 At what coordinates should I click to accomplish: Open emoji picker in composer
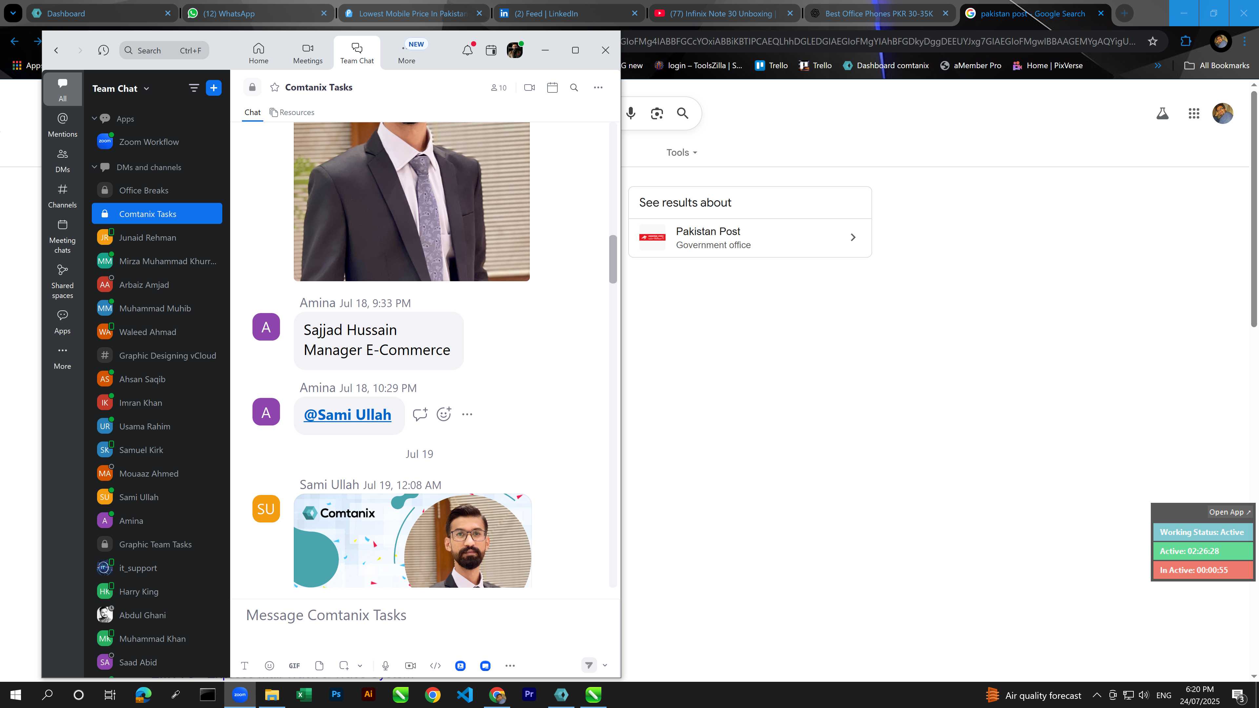point(269,665)
